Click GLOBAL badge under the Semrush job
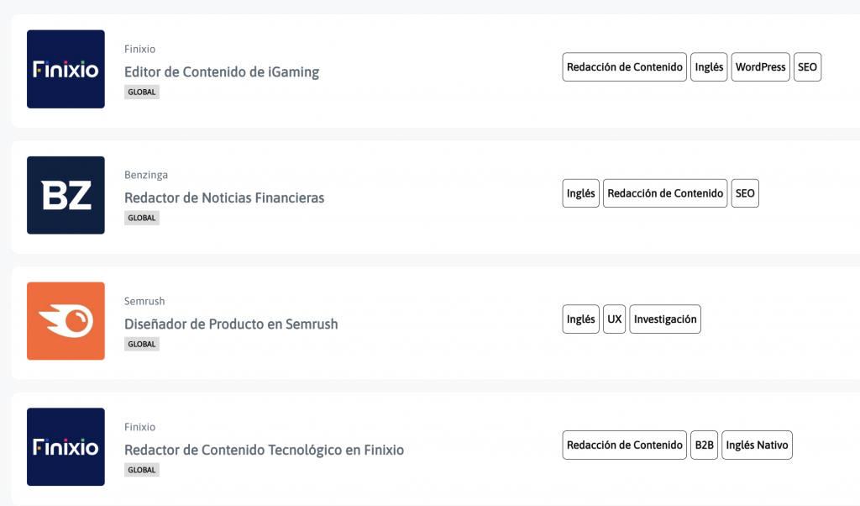 tap(141, 344)
